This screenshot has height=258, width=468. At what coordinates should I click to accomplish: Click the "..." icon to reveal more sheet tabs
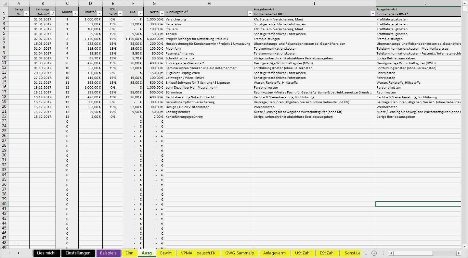365,253
